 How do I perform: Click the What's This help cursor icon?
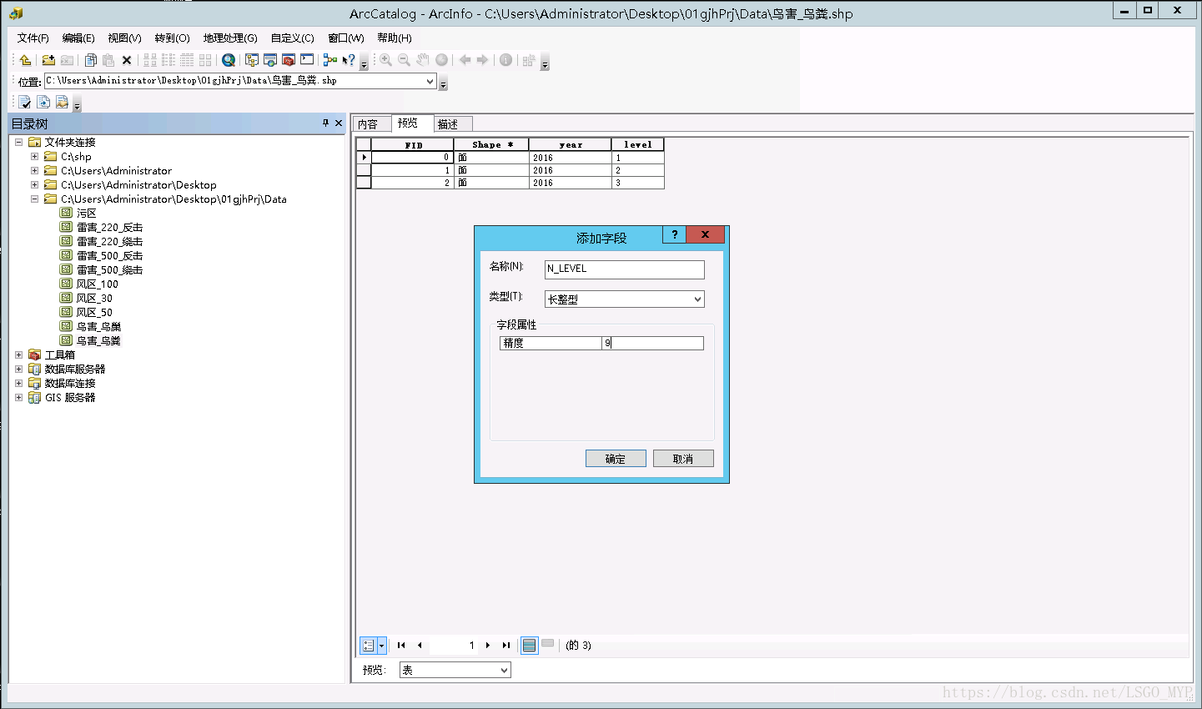(349, 60)
